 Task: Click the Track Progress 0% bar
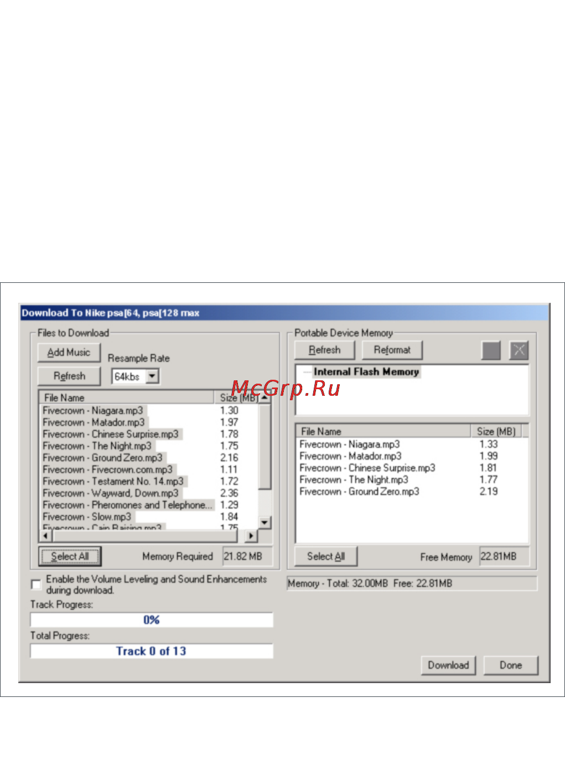pos(152,620)
